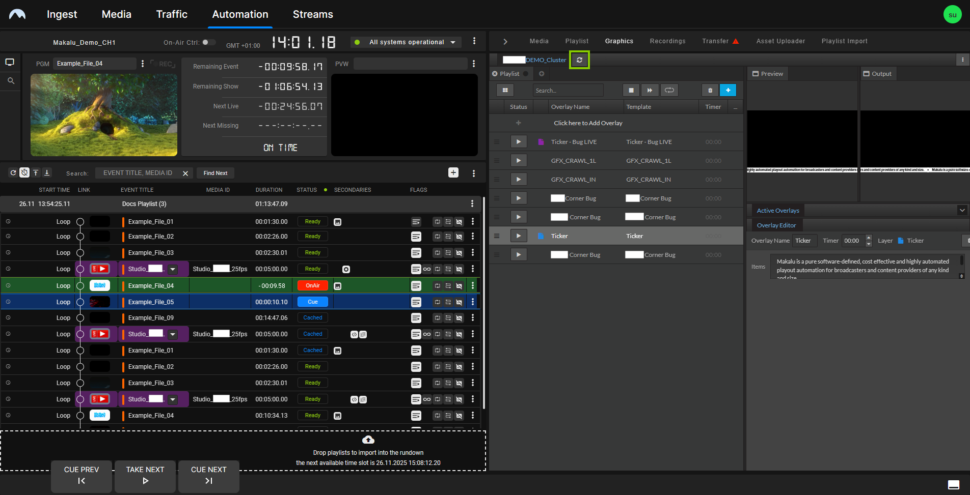
Task: Switch to the Recordings tab
Action: tap(667, 41)
